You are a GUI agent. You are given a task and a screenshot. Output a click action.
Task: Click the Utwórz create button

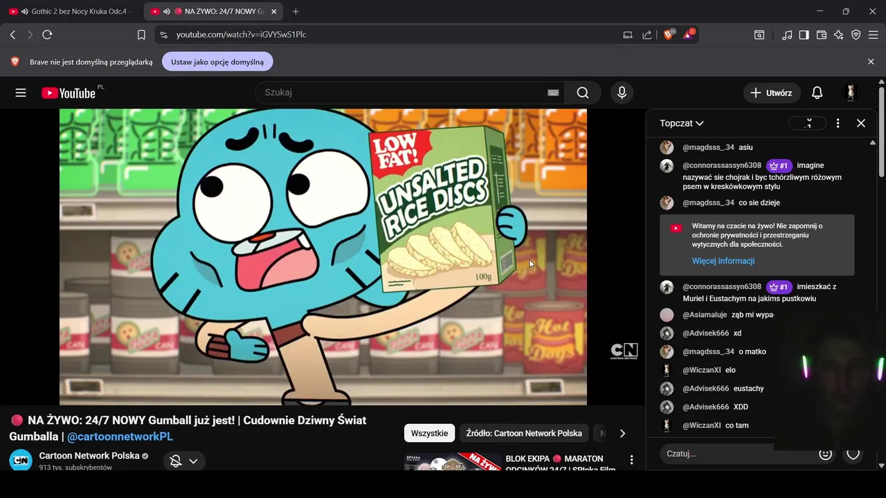click(x=772, y=93)
